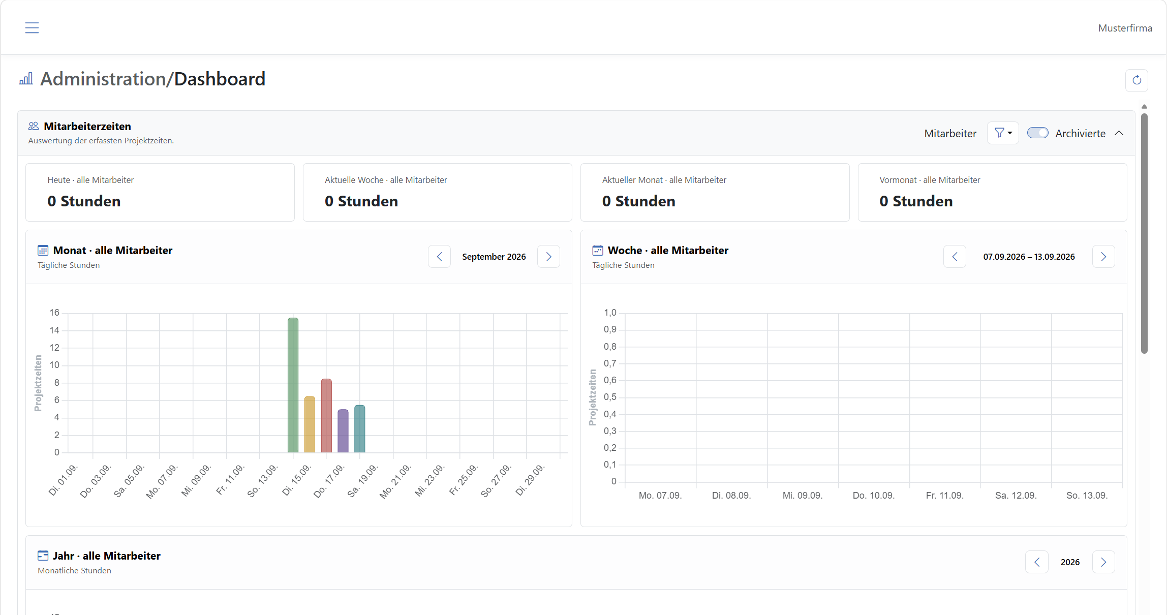The width and height of the screenshot is (1167, 615).
Task: Click the purple bar in month chart
Action: (x=343, y=431)
